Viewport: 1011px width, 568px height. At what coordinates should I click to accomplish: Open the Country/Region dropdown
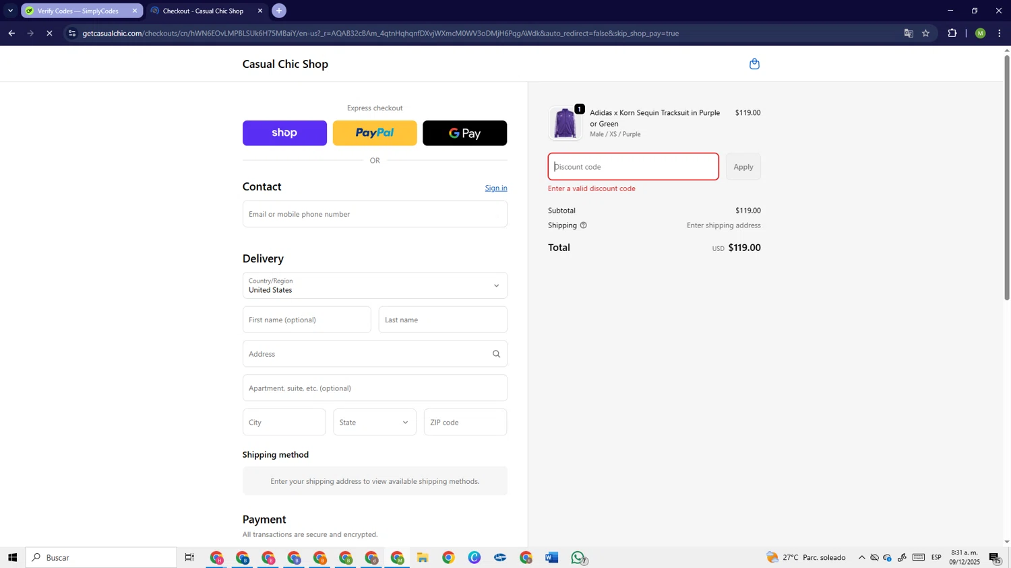tap(375, 285)
